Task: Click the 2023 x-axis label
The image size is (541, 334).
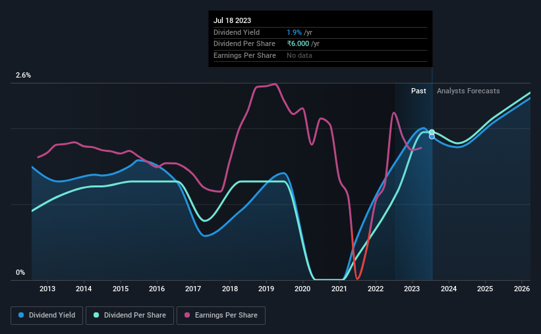Action: click(412, 289)
